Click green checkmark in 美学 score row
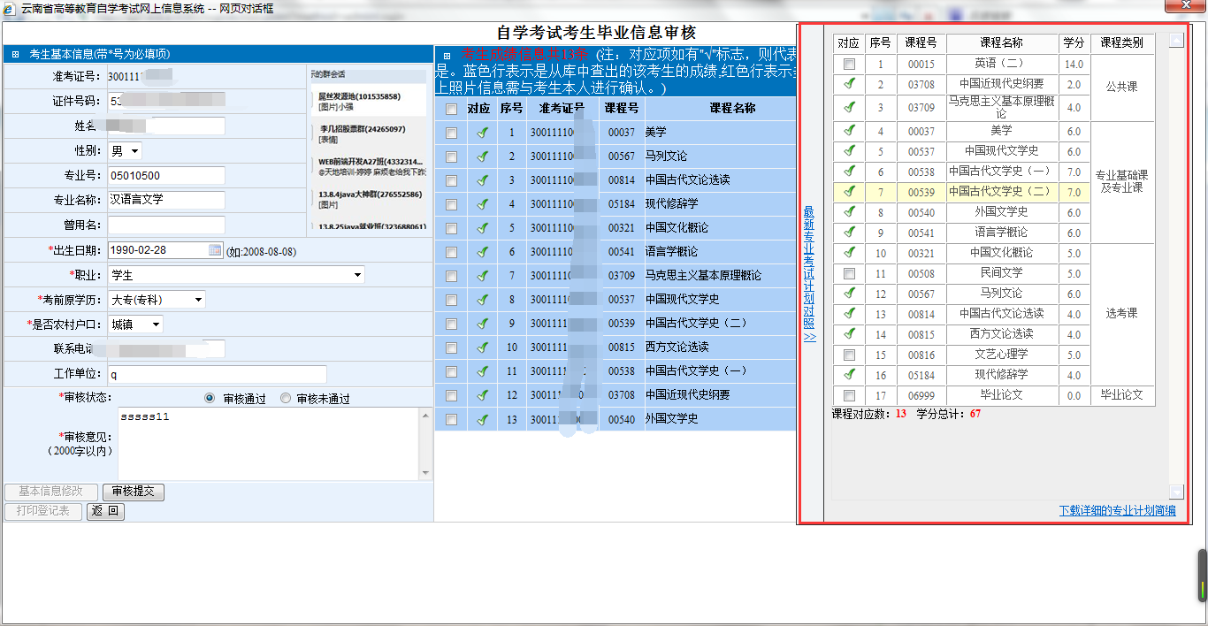The image size is (1208, 626). 482,133
